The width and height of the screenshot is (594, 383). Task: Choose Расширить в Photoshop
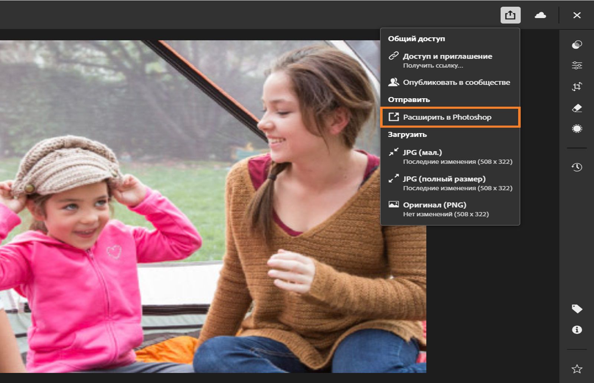tap(447, 117)
